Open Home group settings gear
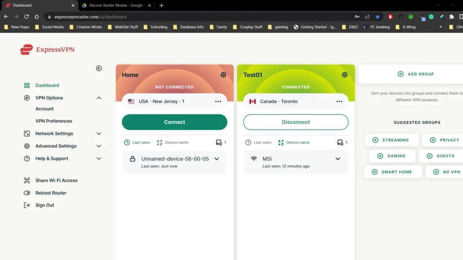Screen dimensions: 463x260 [x=223, y=75]
